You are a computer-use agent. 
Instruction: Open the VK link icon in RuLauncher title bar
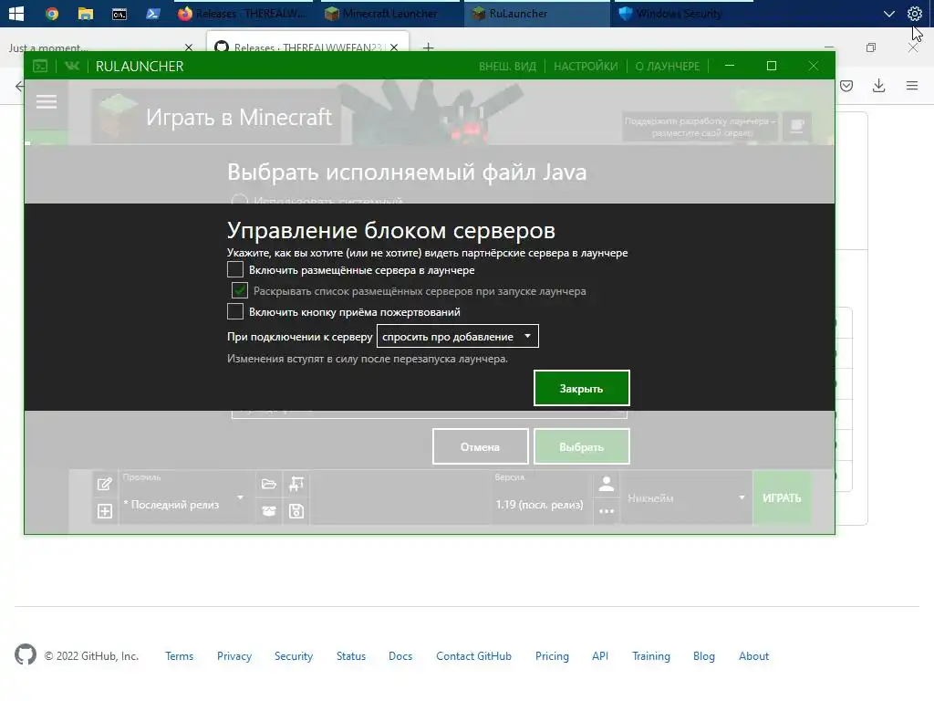[72, 66]
